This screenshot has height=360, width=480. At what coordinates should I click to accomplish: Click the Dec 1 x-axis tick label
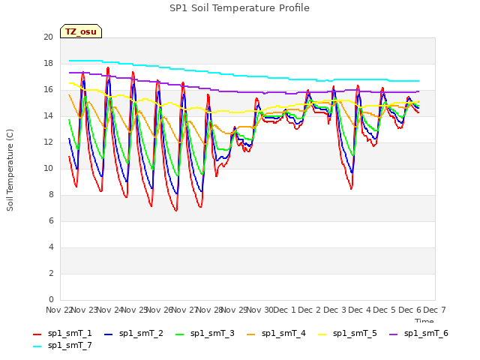284,310
